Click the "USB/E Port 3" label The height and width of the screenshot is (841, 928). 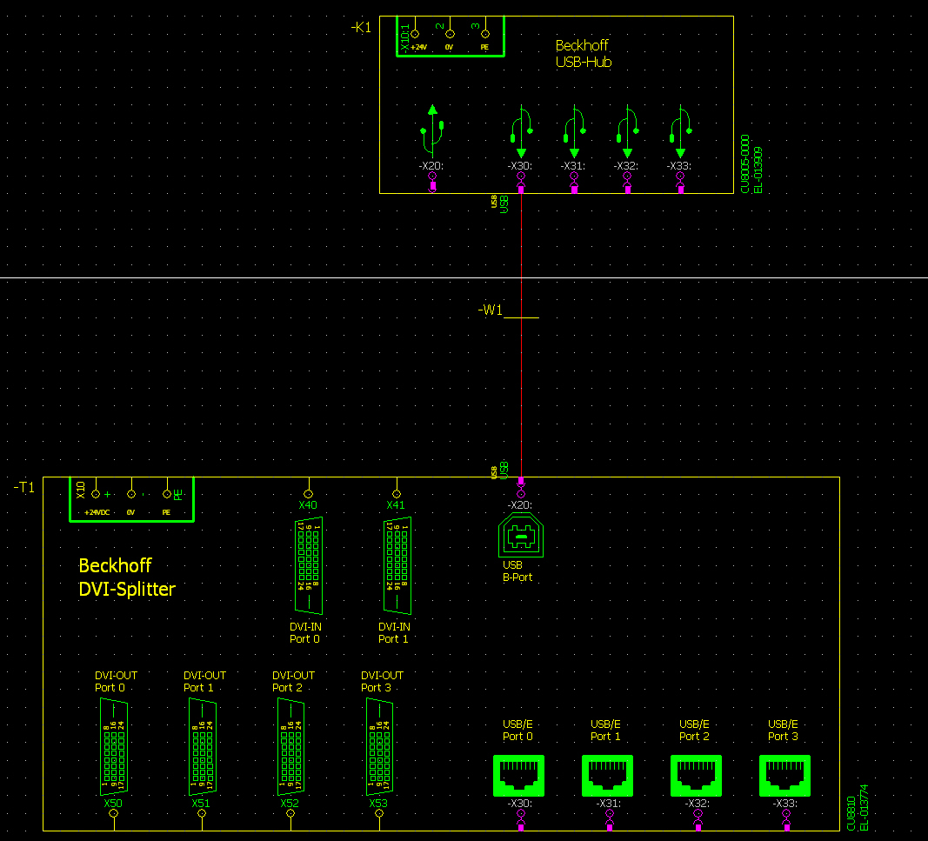tap(783, 731)
